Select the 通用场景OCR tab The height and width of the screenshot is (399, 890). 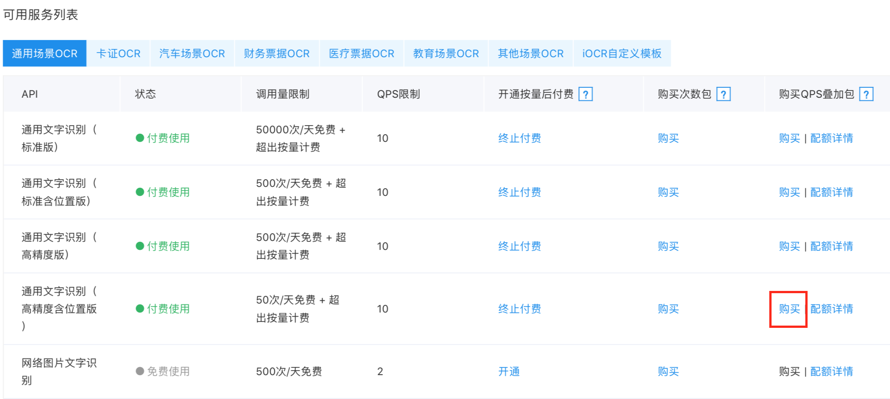click(45, 54)
